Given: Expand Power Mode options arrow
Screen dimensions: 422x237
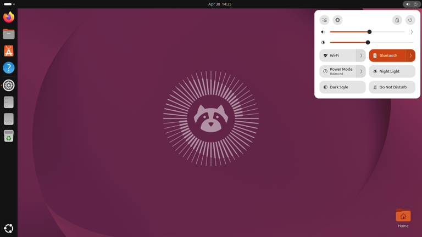Looking at the screenshot, I should click(x=361, y=71).
